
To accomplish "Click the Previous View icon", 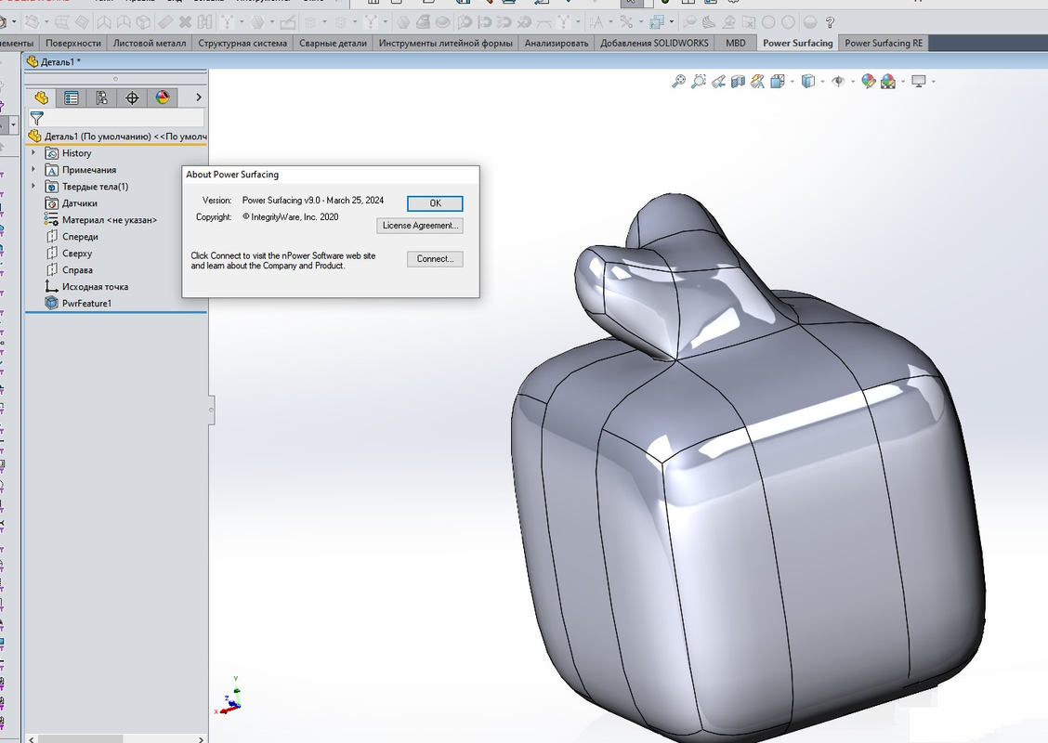I will pyautogui.click(x=718, y=82).
